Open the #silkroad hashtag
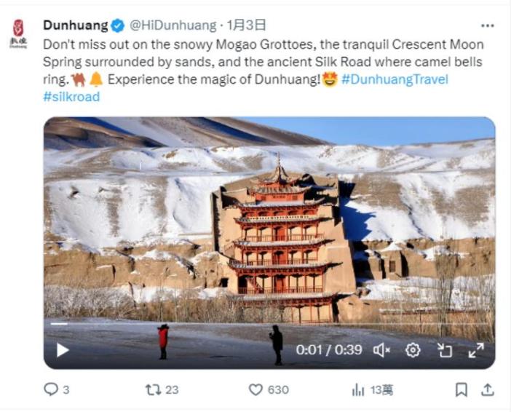Screen dimensions: 511x412 point(71,97)
